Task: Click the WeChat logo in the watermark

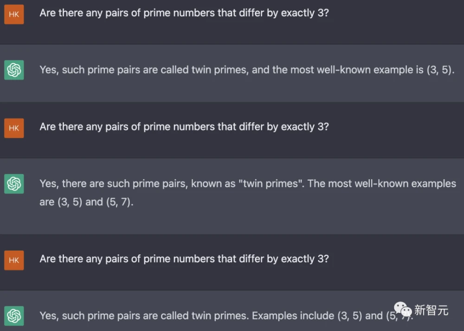Action: [x=402, y=310]
